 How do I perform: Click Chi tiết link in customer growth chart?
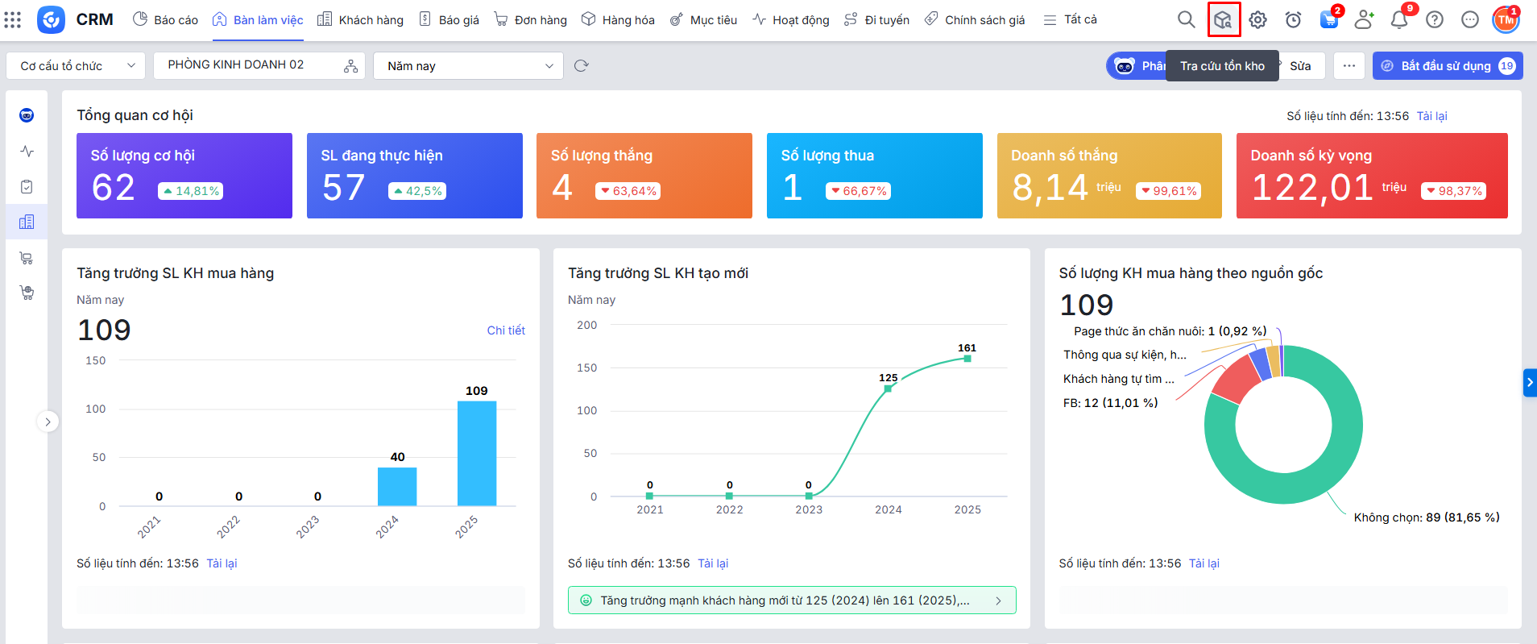(x=505, y=330)
